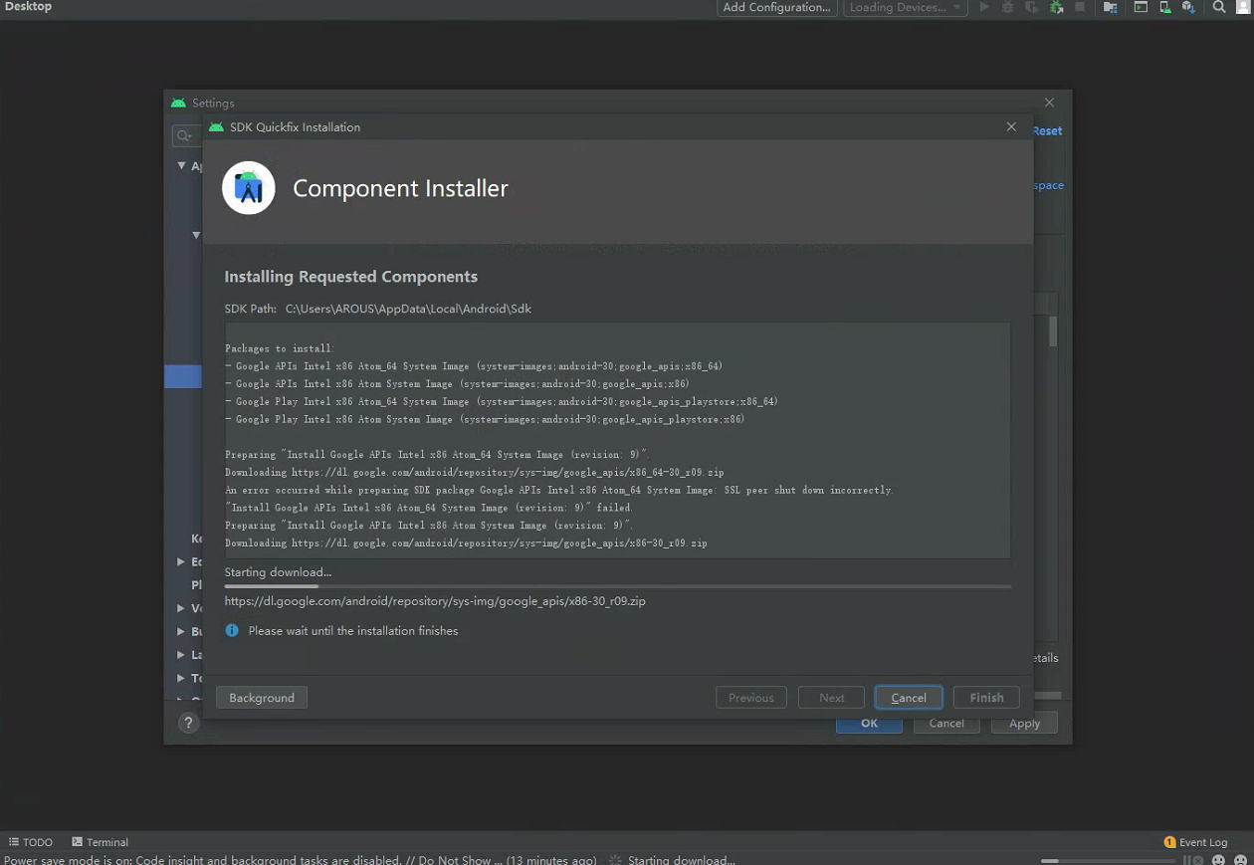Expand the 'Ed' Settings tree node
Viewport: 1254px width, 865px height.
[x=181, y=562]
